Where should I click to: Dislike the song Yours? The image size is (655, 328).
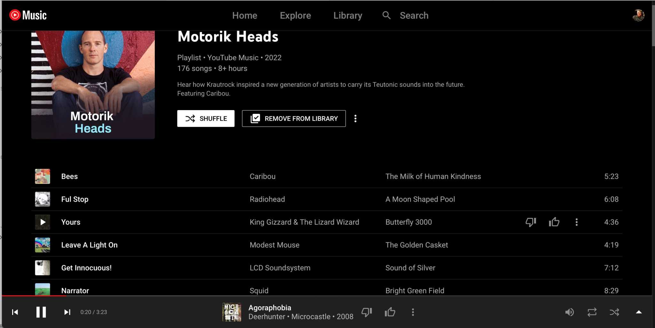coord(531,222)
